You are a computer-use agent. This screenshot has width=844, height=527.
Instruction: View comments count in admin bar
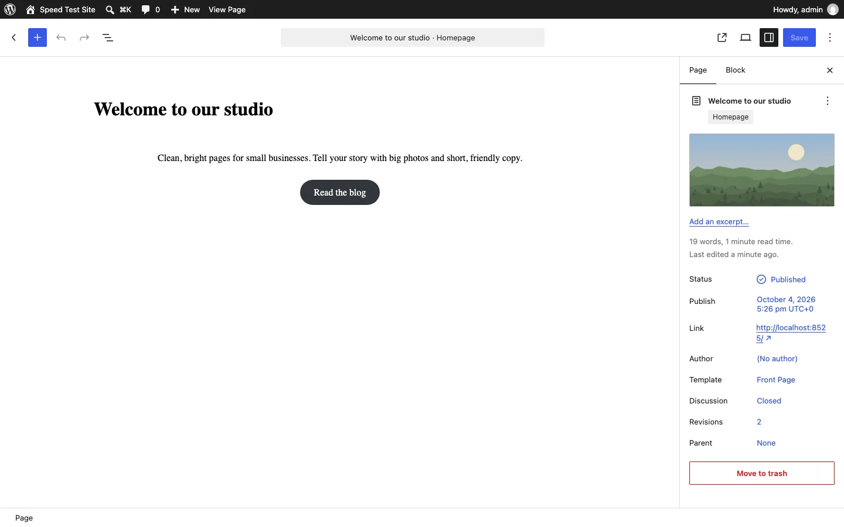pyautogui.click(x=151, y=9)
